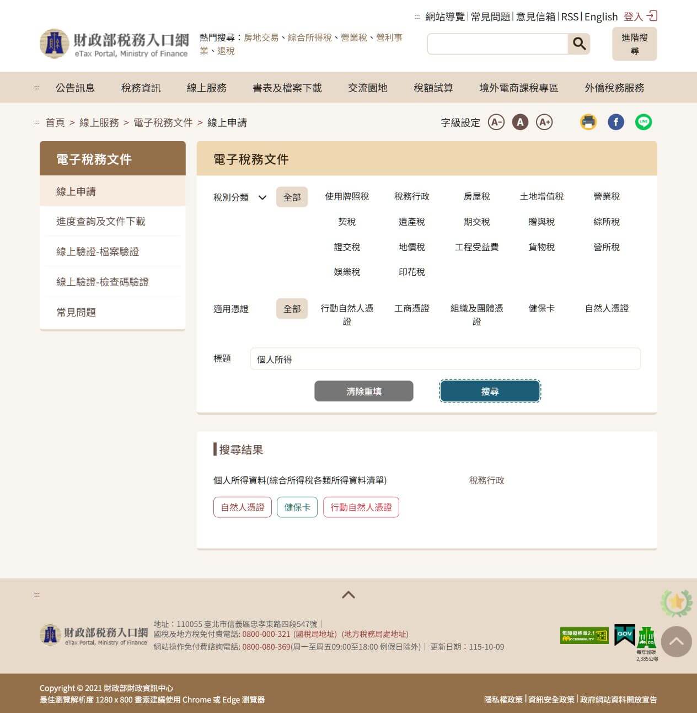Select 使用牌照稅 tax category
This screenshot has height=713, width=697.
347,196
